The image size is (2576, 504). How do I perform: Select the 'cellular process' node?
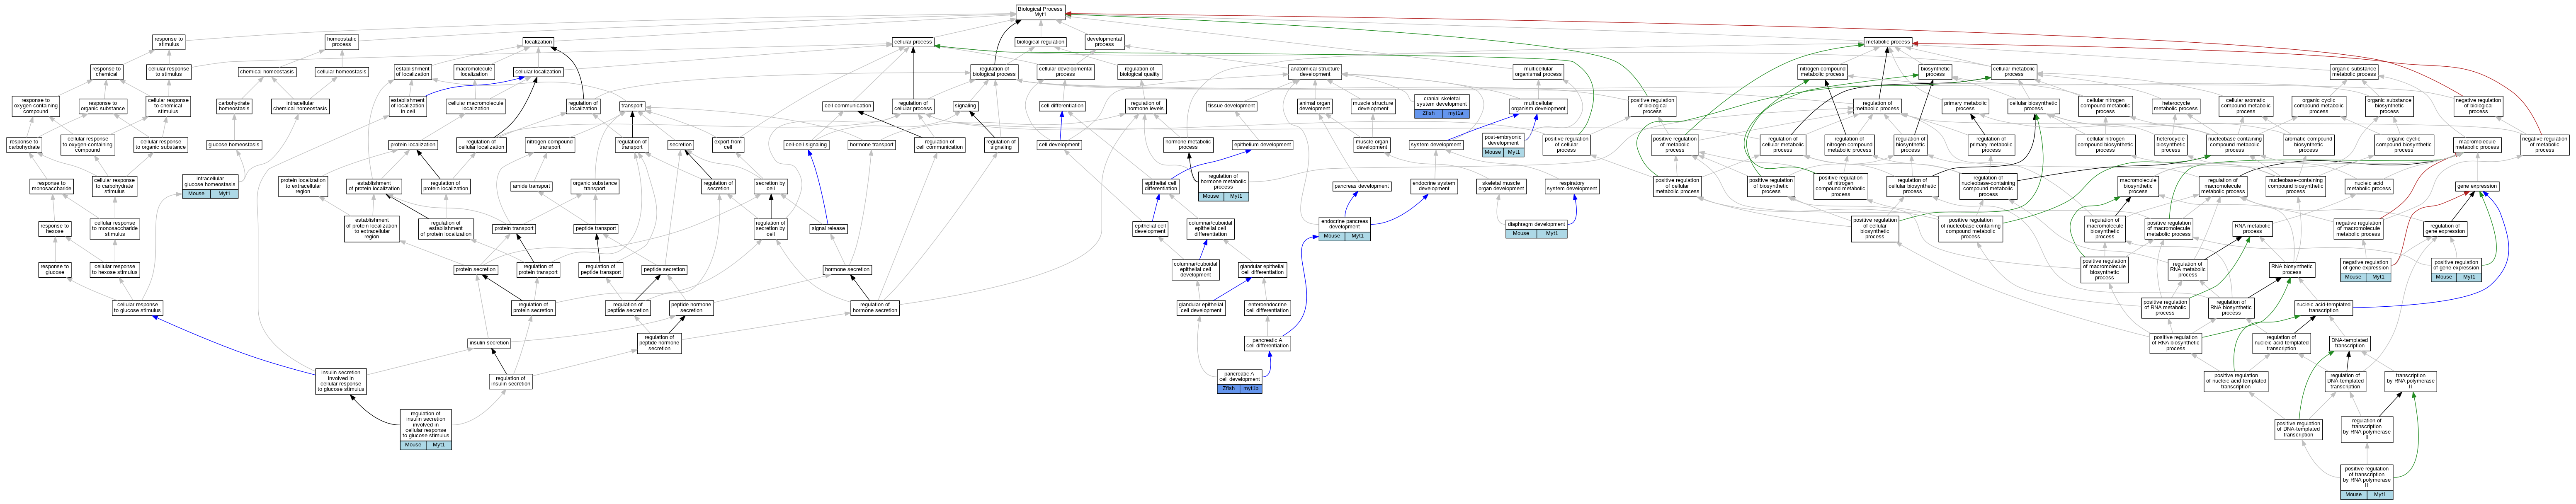click(913, 42)
